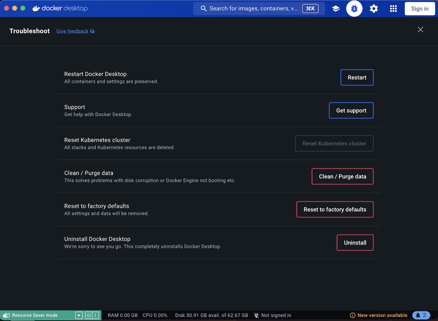Click the Resource Saver mode label

pos(35,315)
